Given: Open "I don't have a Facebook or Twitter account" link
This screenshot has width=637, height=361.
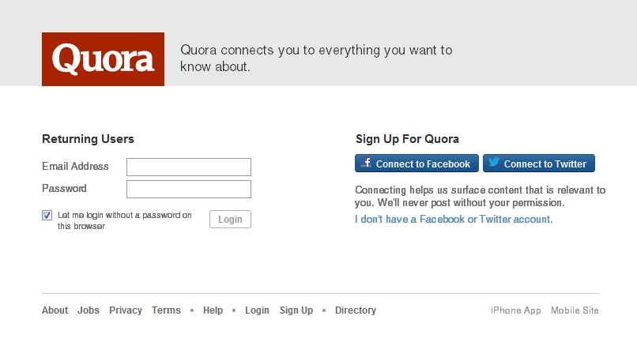Looking at the screenshot, I should [454, 219].
